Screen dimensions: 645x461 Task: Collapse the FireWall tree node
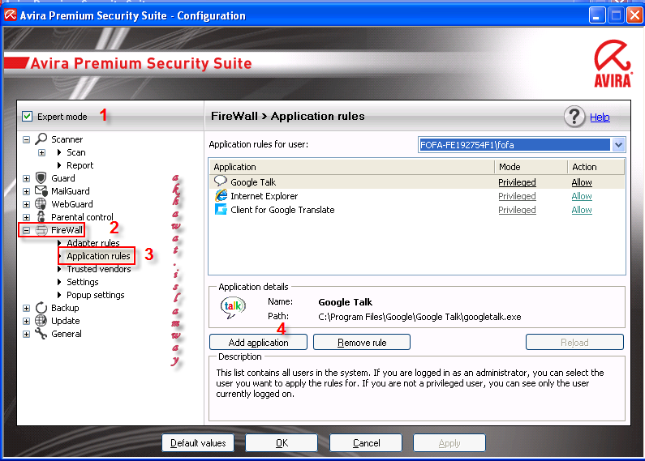[26, 230]
